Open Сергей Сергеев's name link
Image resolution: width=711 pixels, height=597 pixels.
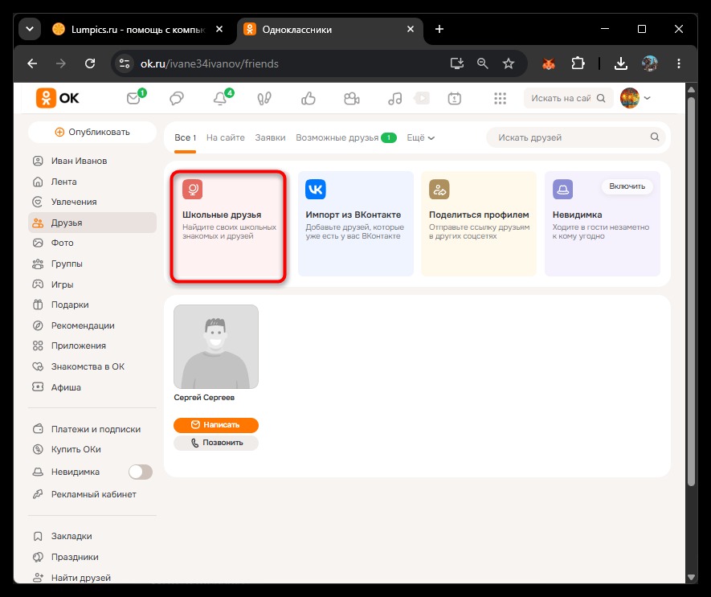point(204,398)
